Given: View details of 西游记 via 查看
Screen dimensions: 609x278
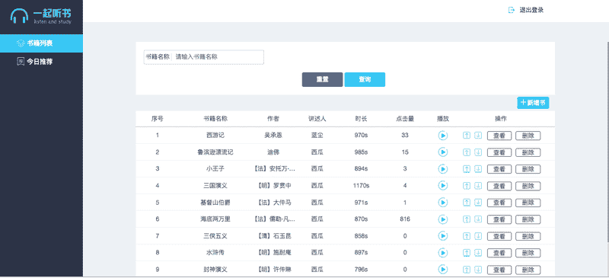Looking at the screenshot, I should point(499,136).
